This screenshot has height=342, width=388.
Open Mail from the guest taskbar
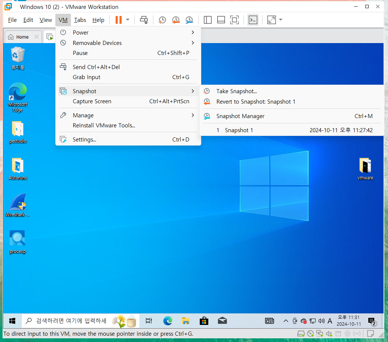[x=222, y=321]
